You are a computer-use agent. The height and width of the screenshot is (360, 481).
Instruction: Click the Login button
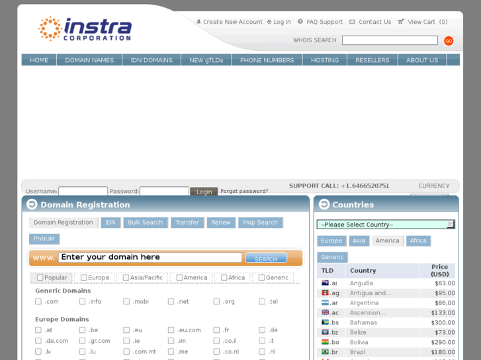tap(204, 192)
